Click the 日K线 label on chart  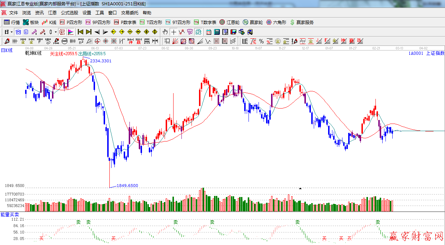point(6,51)
